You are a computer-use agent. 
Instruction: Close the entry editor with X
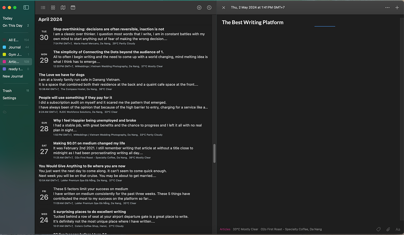click(x=224, y=7)
